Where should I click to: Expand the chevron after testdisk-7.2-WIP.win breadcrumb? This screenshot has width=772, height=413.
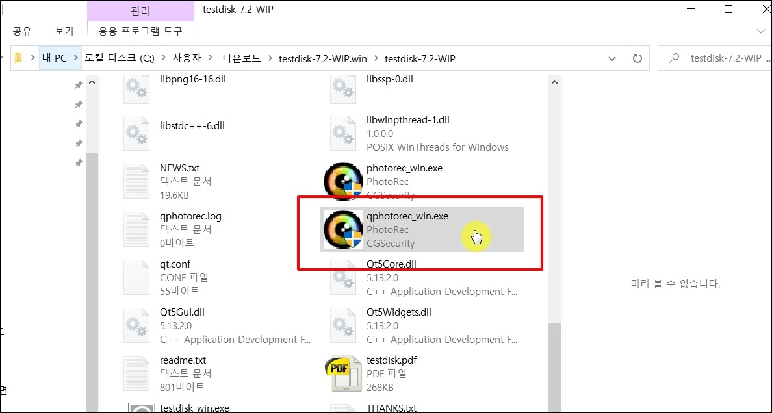[x=376, y=58]
